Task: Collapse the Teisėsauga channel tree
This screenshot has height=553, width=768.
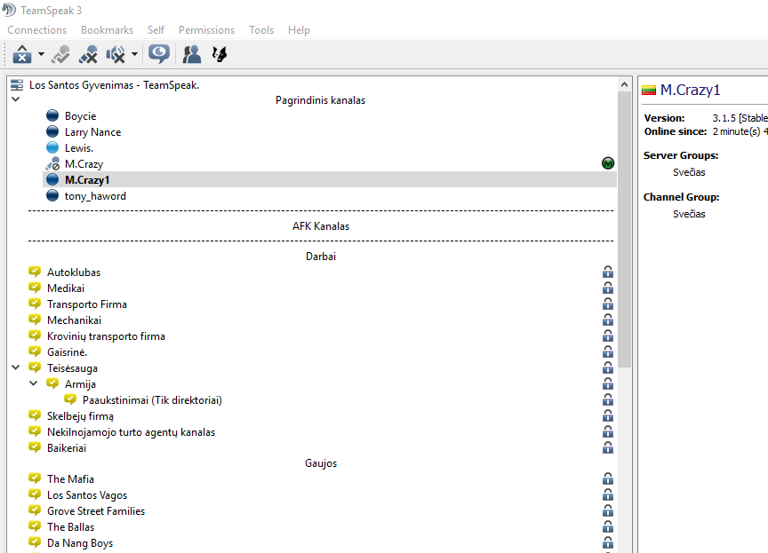Action: [x=16, y=367]
